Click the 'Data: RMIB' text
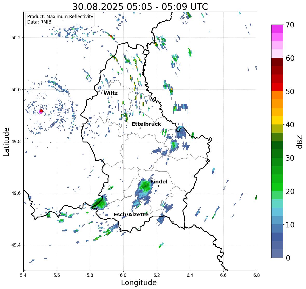The image size is (306, 289). pos(39,22)
